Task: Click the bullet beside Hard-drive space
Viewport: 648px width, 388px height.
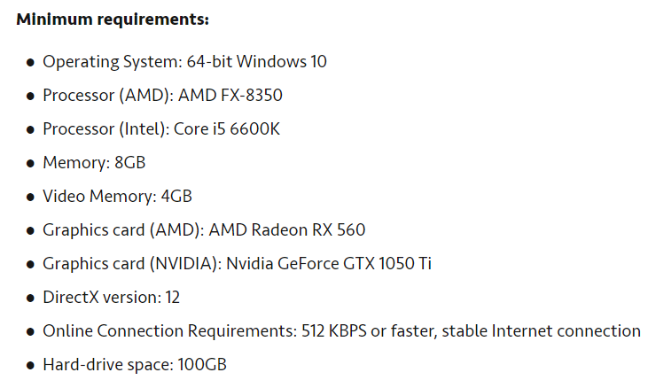Action: pos(30,366)
